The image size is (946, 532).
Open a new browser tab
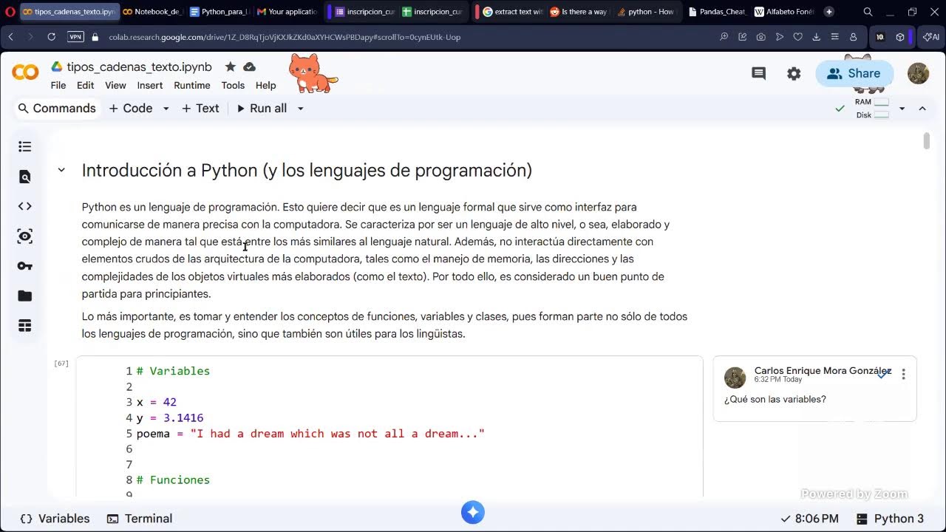(828, 12)
